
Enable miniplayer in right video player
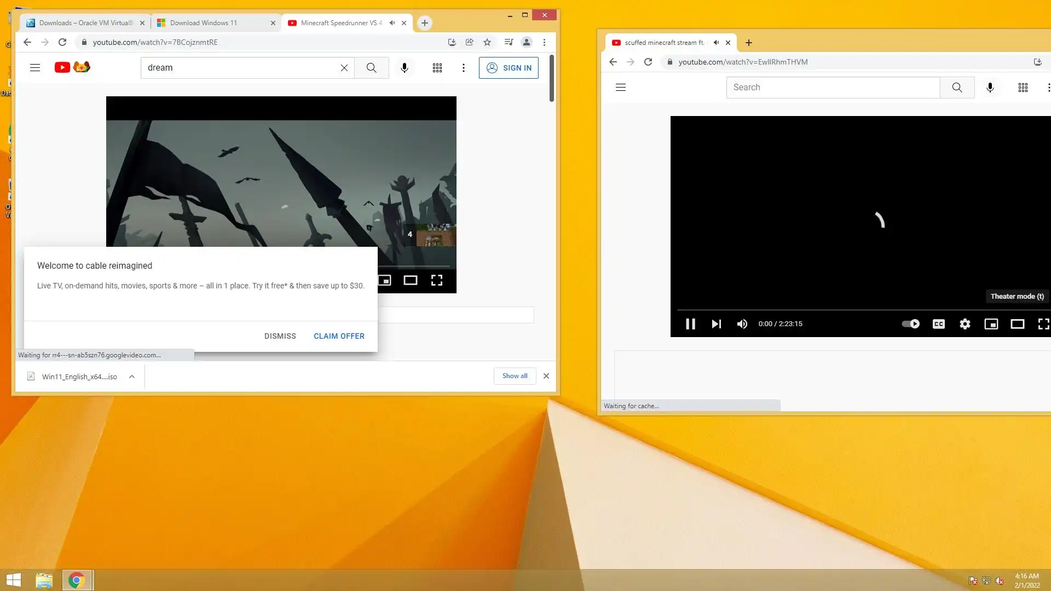click(991, 324)
